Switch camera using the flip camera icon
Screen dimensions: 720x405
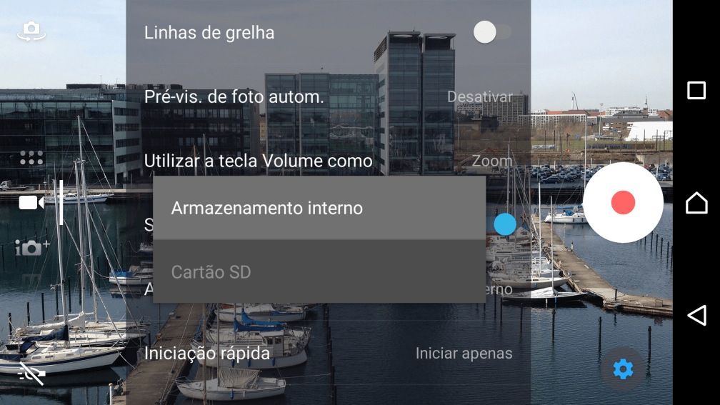[31, 31]
